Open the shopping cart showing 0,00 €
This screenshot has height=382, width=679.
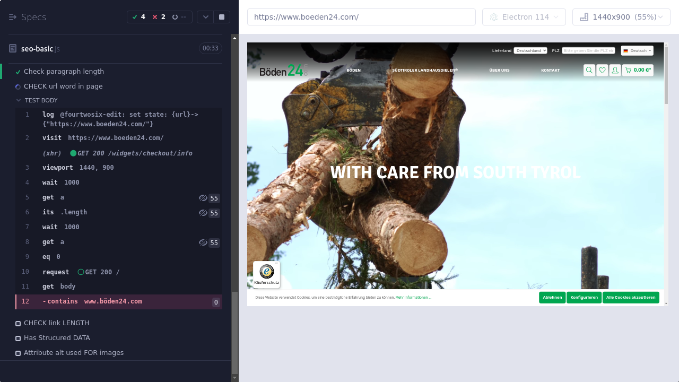pos(638,70)
